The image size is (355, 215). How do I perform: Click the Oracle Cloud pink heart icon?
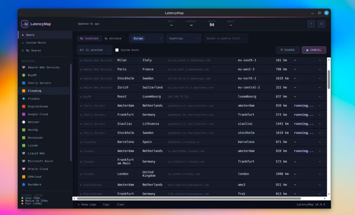tap(24, 169)
